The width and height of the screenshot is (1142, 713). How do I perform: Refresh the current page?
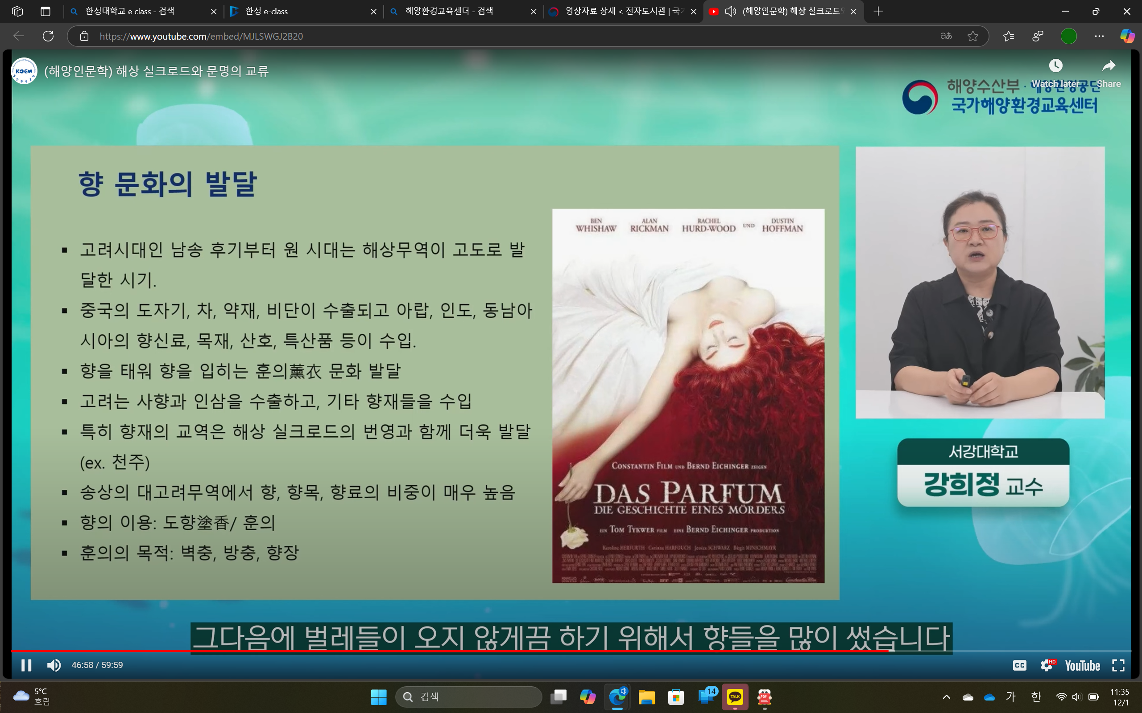[48, 36]
